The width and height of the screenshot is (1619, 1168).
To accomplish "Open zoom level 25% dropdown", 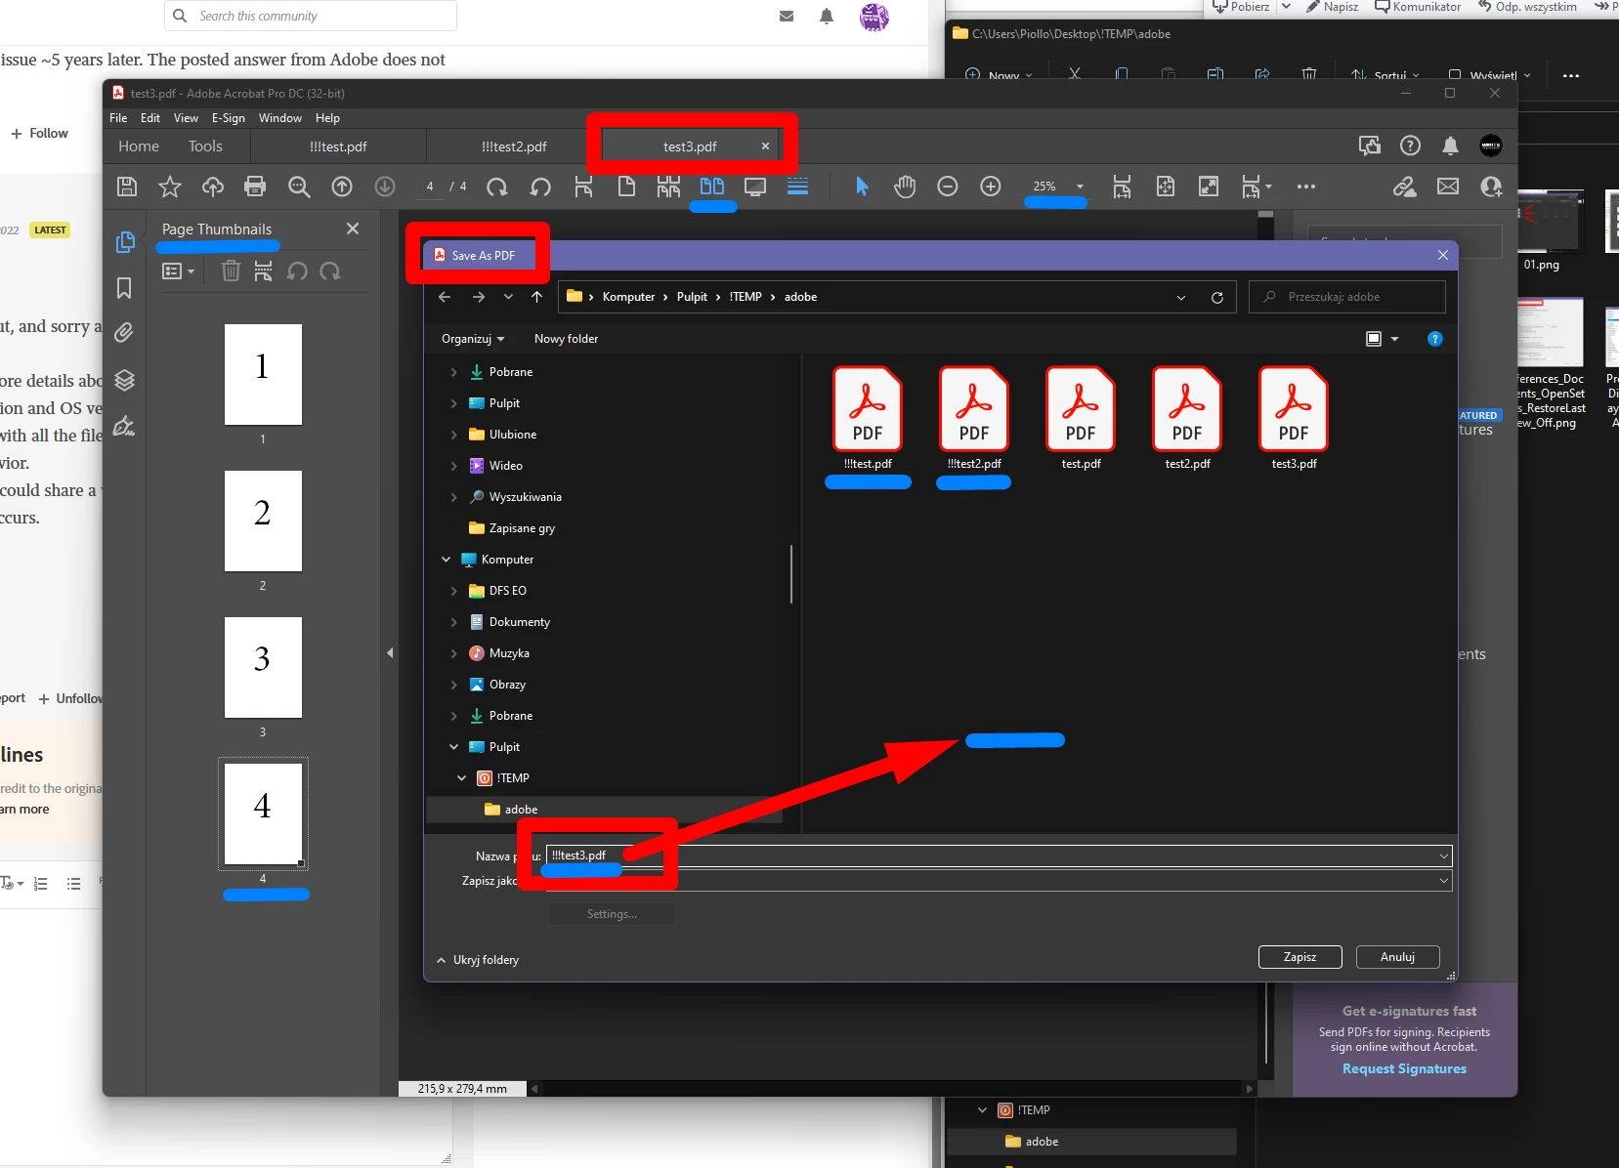I will pos(1080,187).
